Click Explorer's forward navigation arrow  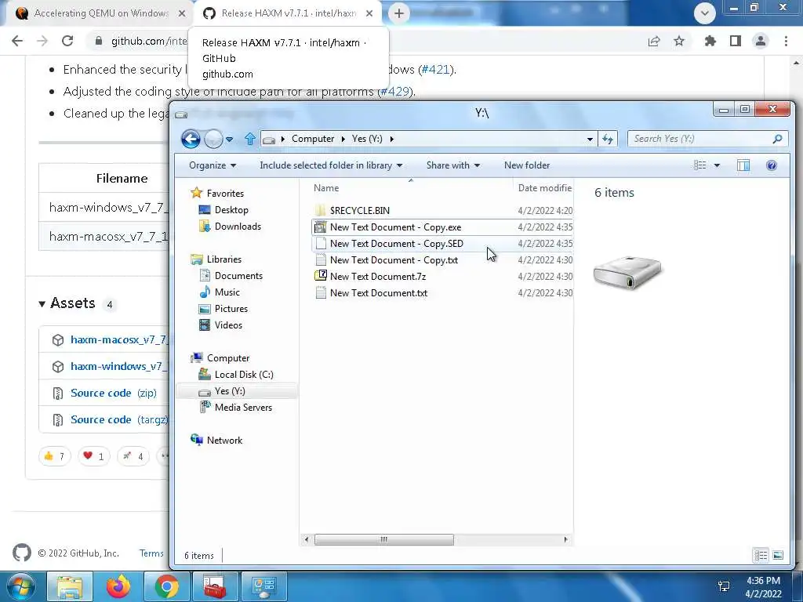point(213,139)
